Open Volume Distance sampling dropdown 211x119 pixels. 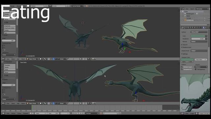(201, 67)
